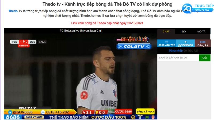Image resolution: width=214 pixels, height=120 pixels.
Task: Click the 6686 large logo in bottom banner
Action: (x=13, y=117)
